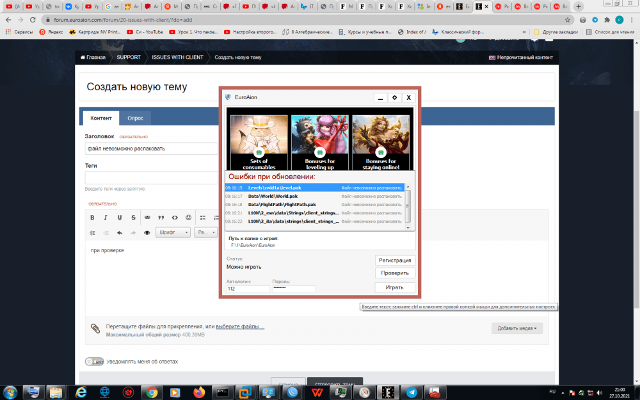
Task: Expand the Шрифт font dropdown
Action: [x=173, y=232]
